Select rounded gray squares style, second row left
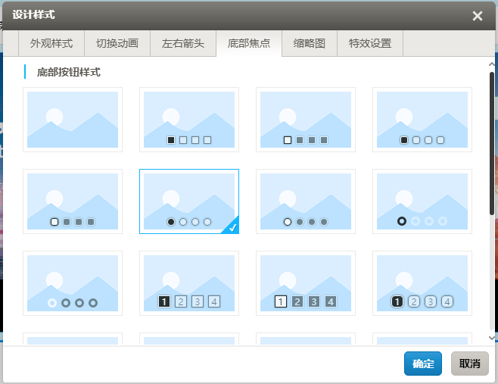 73,201
